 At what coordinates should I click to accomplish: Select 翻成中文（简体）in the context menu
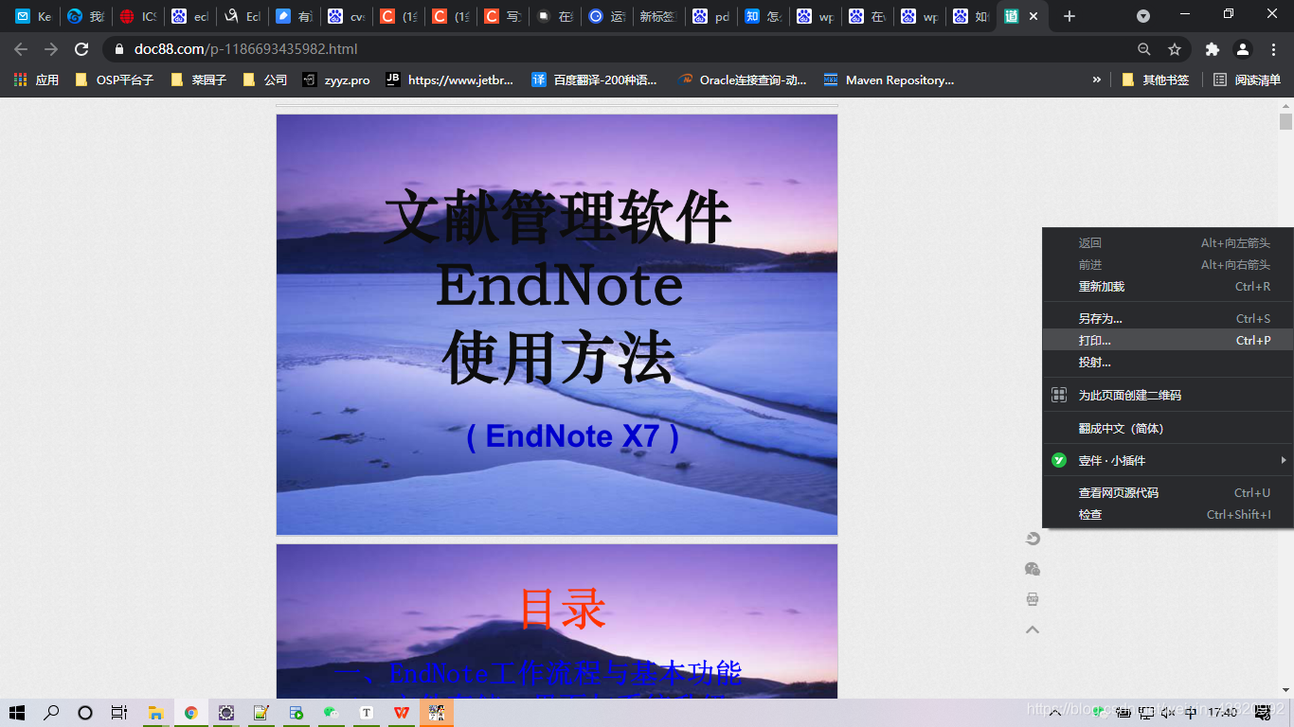[x=1167, y=428]
